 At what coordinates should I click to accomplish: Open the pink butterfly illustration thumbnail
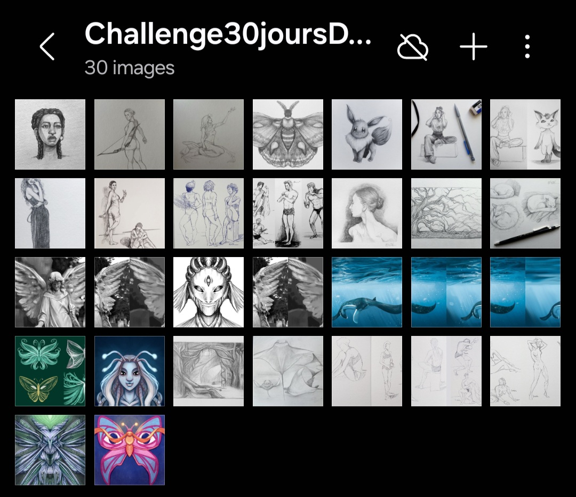tap(129, 450)
